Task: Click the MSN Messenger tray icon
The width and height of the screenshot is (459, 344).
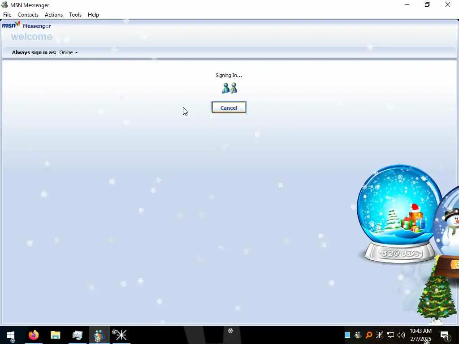Action: click(358, 335)
